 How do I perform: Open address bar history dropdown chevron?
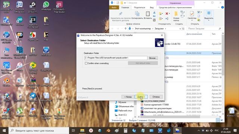(x=180, y=29)
